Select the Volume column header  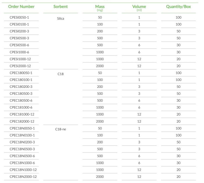139,7
